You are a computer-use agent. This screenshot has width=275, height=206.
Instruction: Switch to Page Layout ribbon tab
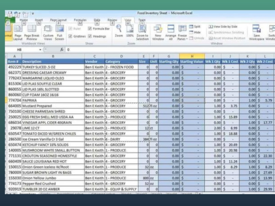[x=58, y=20]
